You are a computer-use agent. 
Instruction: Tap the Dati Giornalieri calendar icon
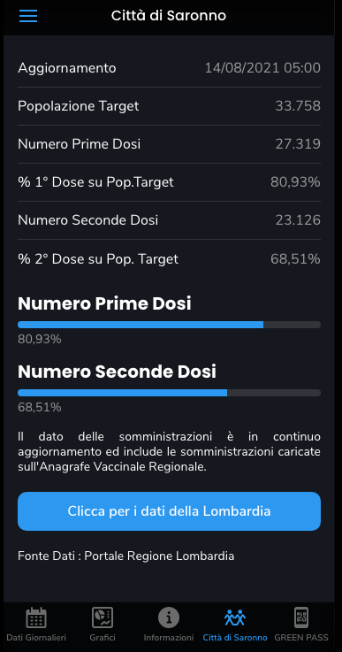[36, 617]
